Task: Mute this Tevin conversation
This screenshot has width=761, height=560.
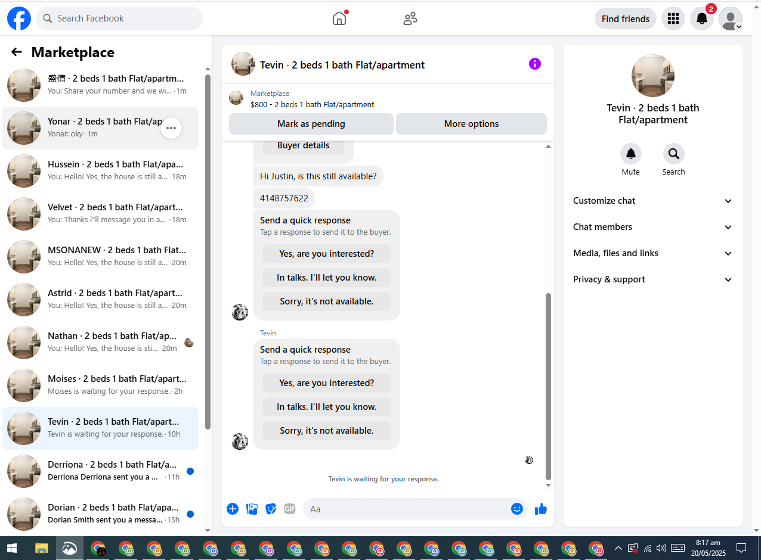Action: (630, 154)
